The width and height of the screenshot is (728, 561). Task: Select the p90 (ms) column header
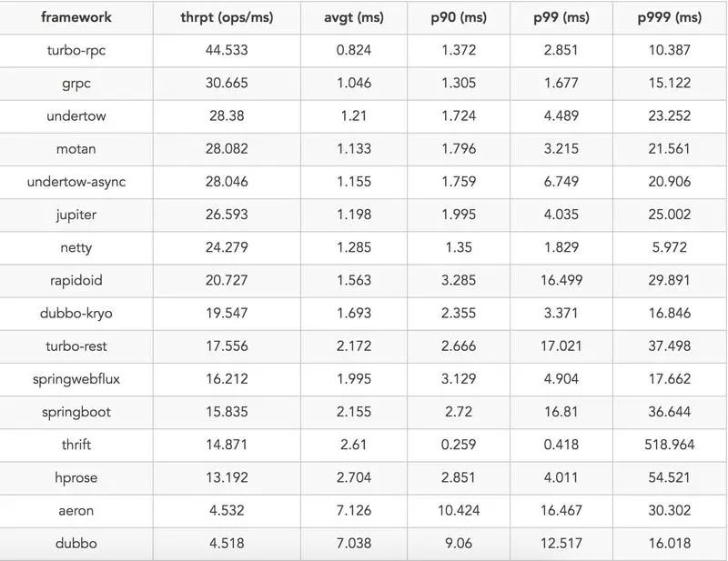pos(459,17)
